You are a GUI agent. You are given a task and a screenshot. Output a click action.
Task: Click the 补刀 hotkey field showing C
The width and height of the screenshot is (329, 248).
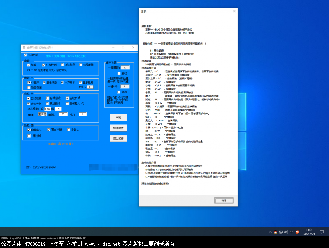tap(82, 114)
